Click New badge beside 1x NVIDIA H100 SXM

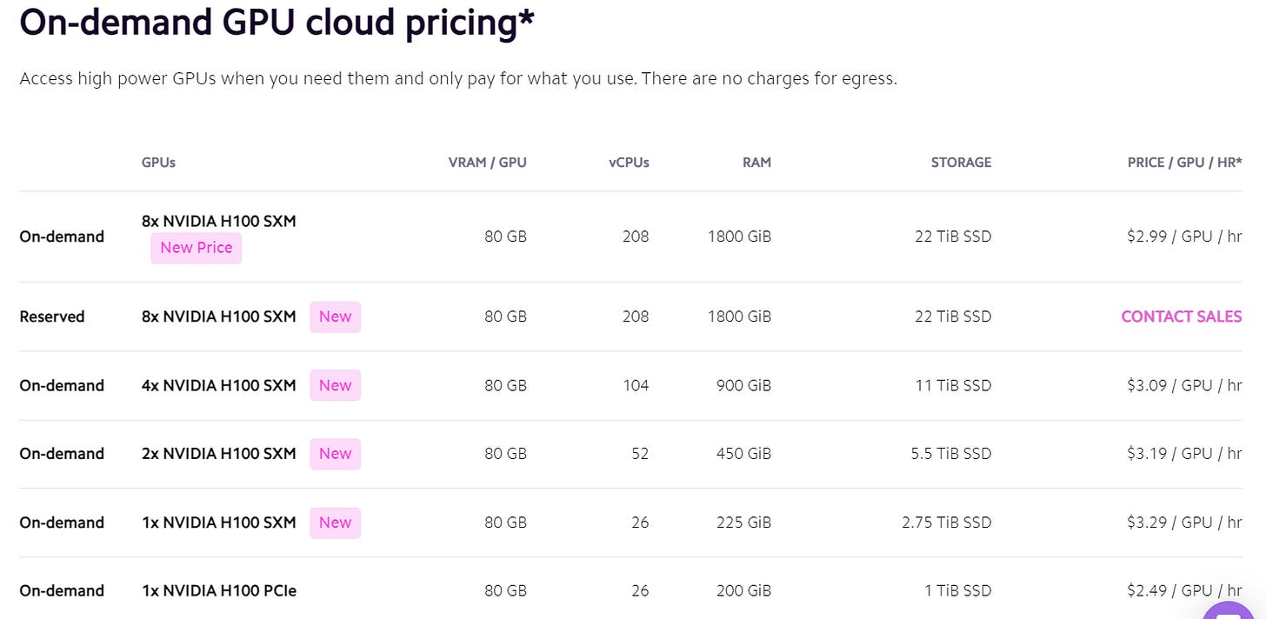335,522
